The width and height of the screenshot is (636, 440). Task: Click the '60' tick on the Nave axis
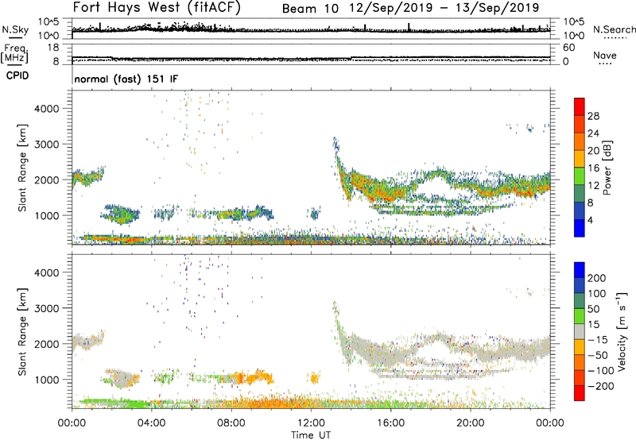click(x=568, y=48)
